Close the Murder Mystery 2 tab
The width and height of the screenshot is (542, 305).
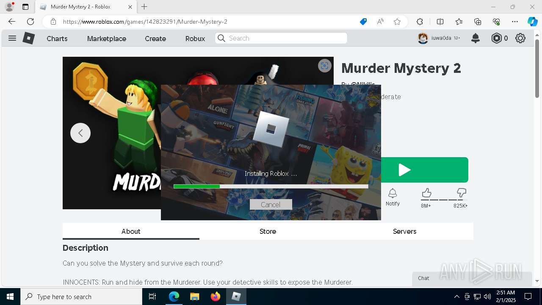(130, 7)
